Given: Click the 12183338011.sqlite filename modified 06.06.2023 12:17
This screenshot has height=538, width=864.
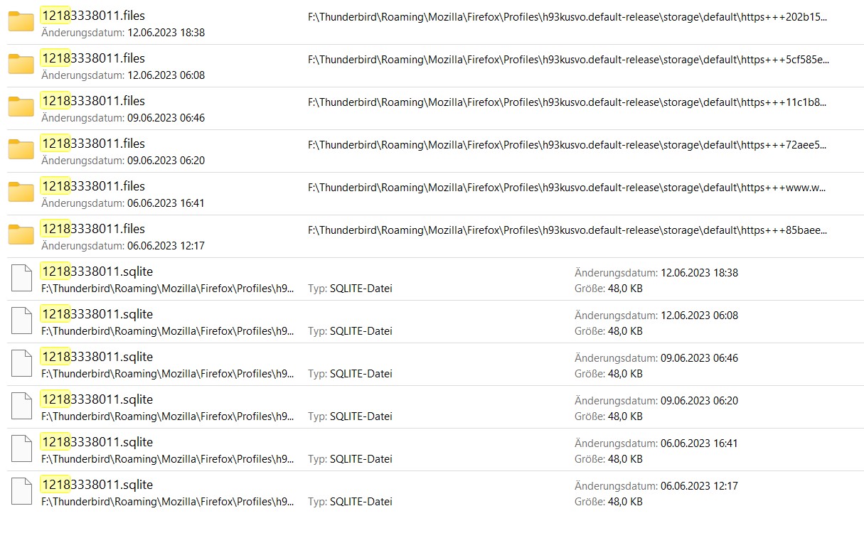Looking at the screenshot, I should coord(97,485).
